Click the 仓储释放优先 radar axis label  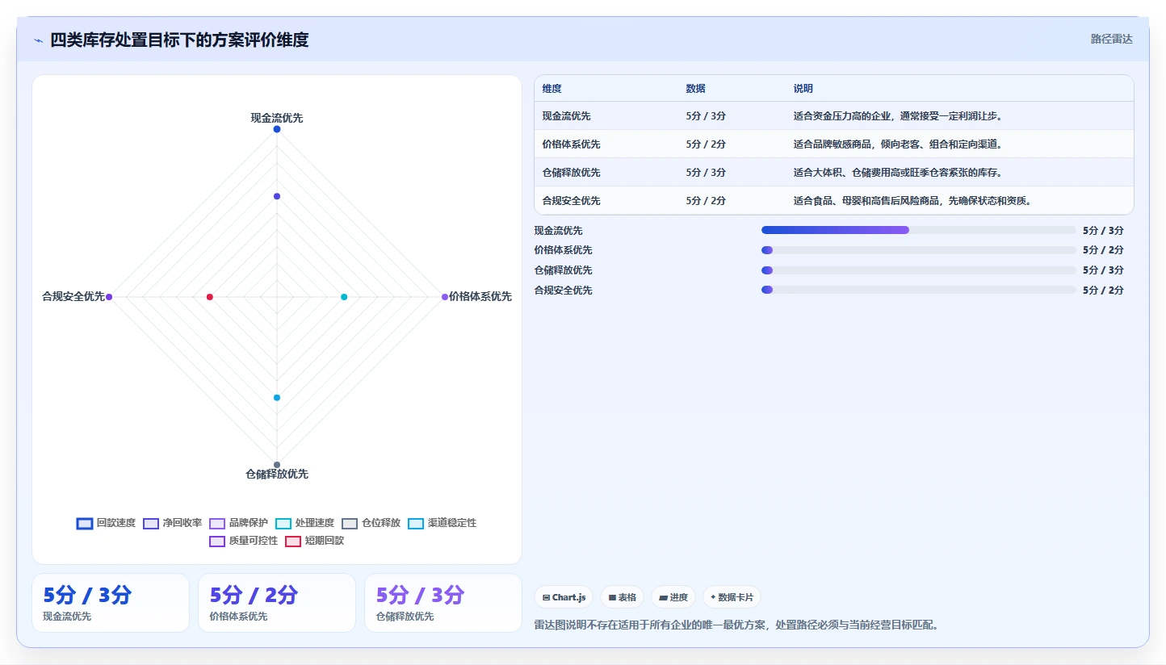(277, 475)
